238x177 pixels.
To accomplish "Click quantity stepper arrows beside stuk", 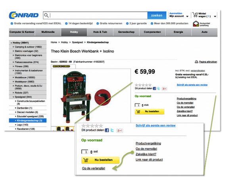I will click(x=142, y=105).
